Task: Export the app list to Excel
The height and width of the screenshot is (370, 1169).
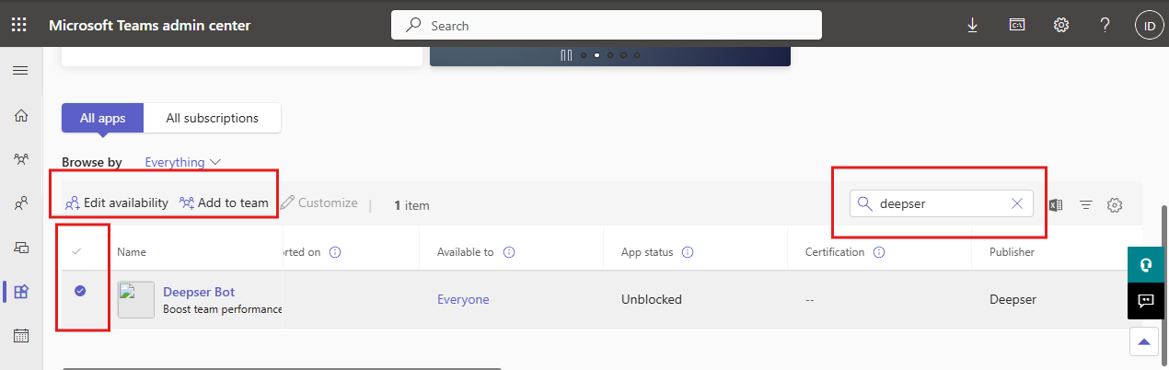Action: 1056,204
